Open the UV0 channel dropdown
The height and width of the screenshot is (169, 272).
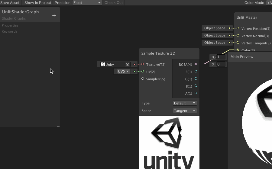pyautogui.click(x=123, y=72)
